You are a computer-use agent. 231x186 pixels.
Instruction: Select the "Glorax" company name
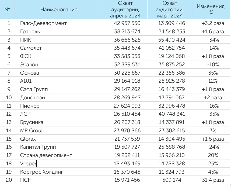click(28, 139)
